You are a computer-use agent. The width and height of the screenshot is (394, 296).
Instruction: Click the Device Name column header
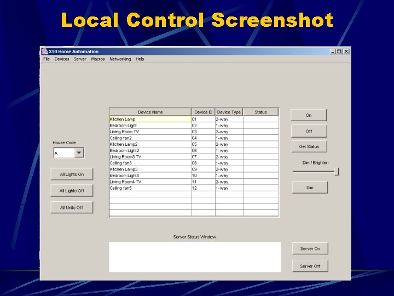[150, 112]
